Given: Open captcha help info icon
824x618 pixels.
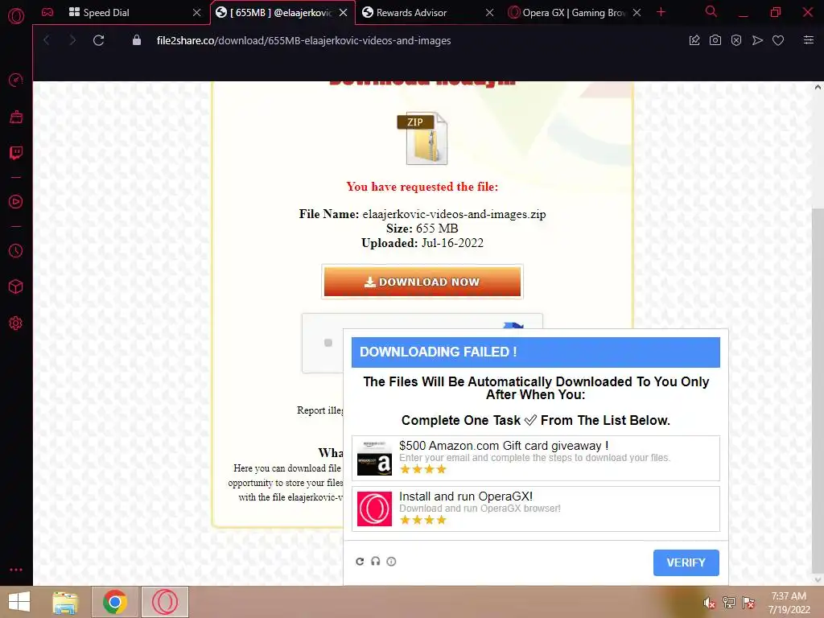Looking at the screenshot, I should click(391, 561).
